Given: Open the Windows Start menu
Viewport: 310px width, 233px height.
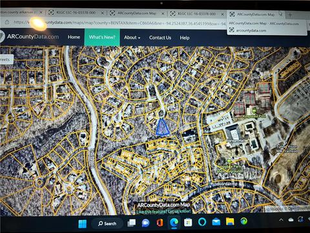Looking at the screenshot, I should pyautogui.click(x=83, y=223).
